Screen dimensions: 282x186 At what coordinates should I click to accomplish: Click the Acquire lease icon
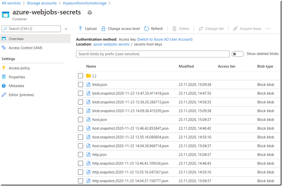235,29
